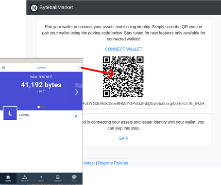Switch to the Receive tab in wallet
Viewport: 221px width, 185px height.
click(25, 178)
